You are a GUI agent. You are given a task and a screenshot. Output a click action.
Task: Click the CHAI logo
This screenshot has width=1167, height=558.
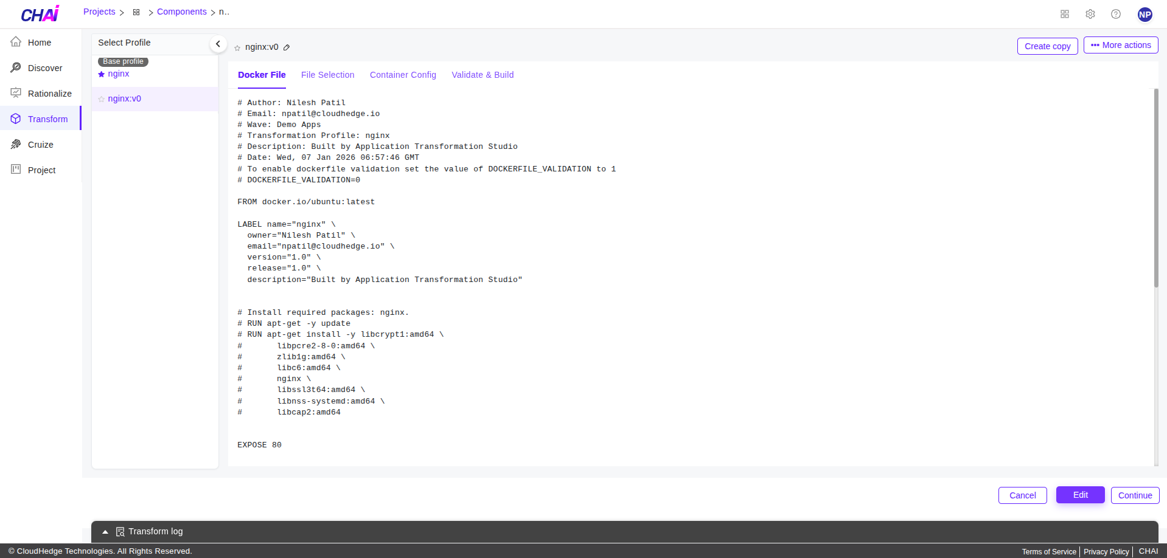coord(40,14)
